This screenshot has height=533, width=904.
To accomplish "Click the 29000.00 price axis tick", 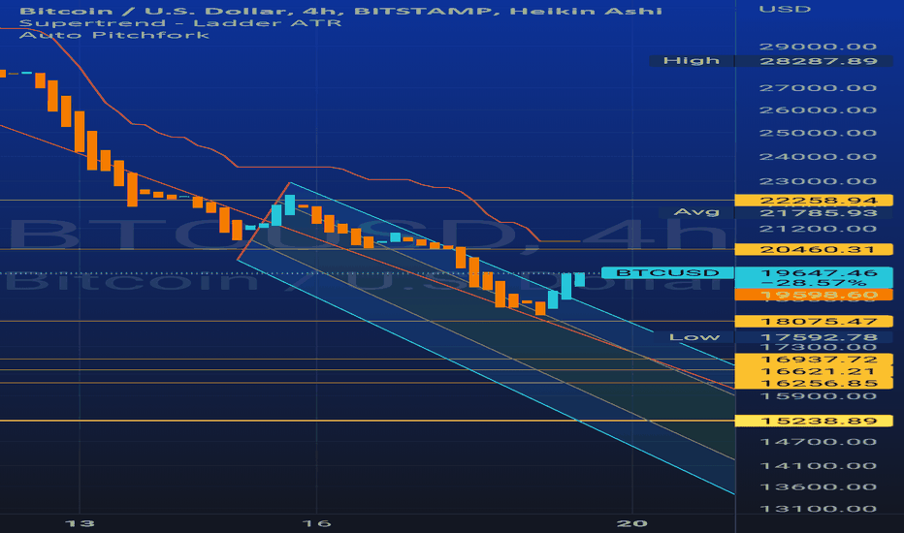I will click(818, 47).
